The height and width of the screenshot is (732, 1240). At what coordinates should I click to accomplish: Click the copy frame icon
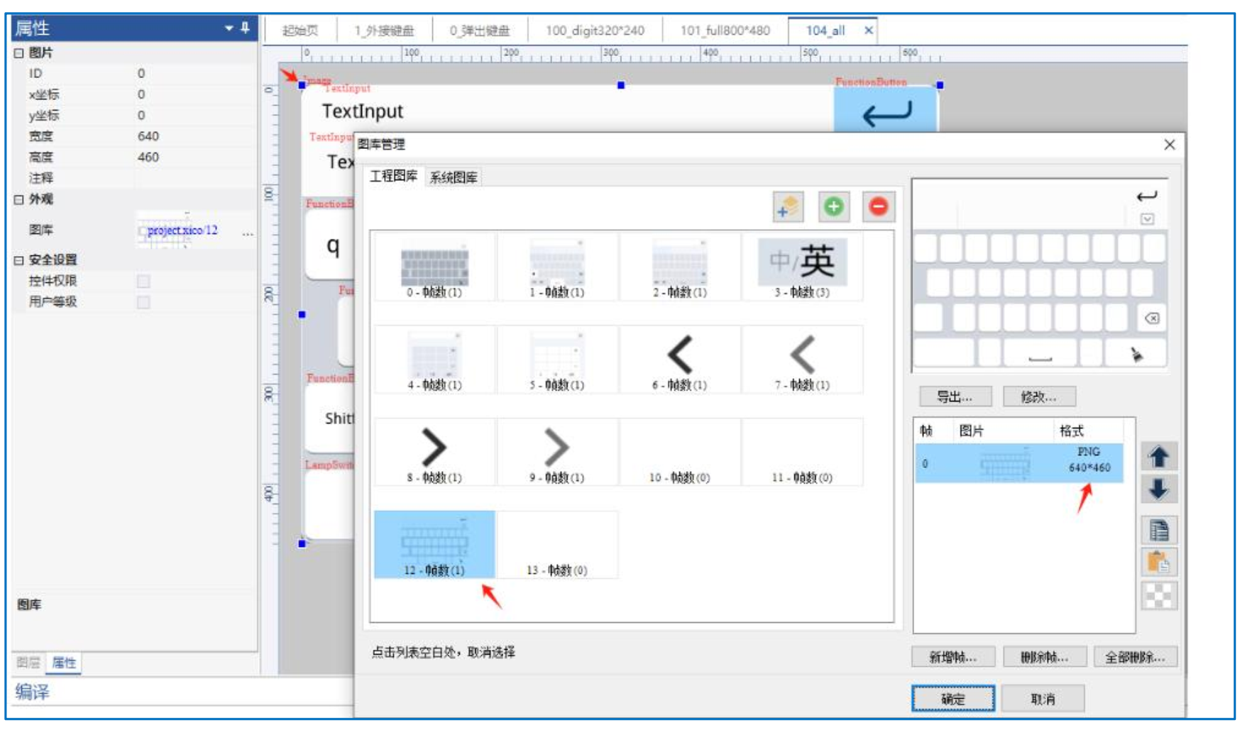1158,530
